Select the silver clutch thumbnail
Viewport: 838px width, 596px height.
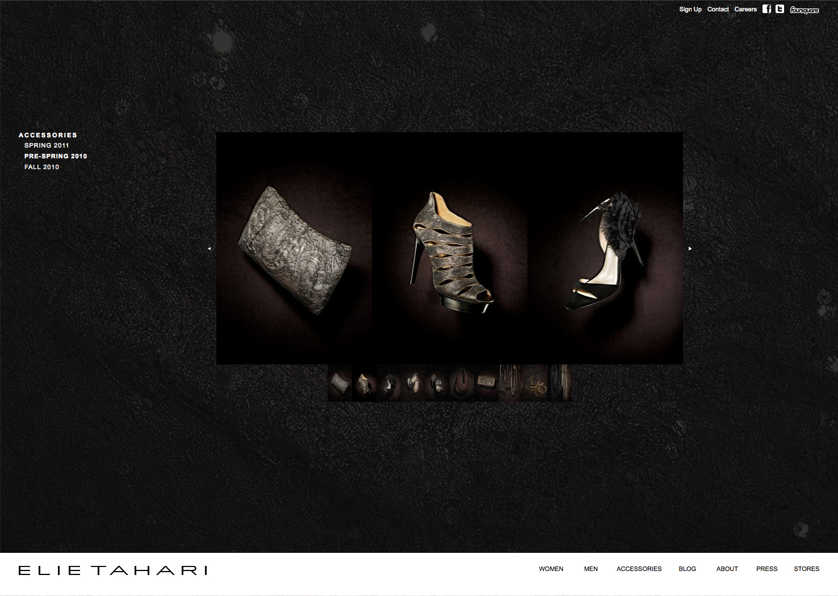(340, 383)
